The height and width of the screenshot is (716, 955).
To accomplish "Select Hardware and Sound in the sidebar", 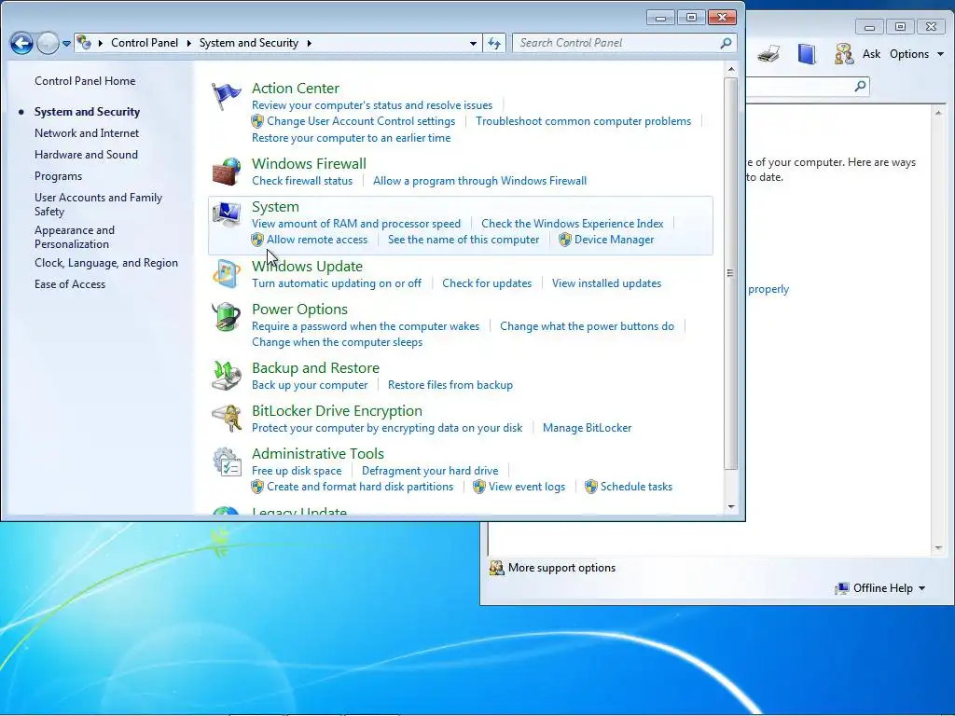I will coord(86,155).
